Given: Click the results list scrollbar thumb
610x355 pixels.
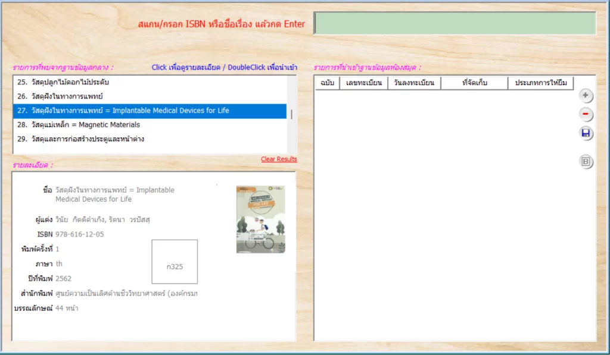Looking at the screenshot, I should point(291,115).
